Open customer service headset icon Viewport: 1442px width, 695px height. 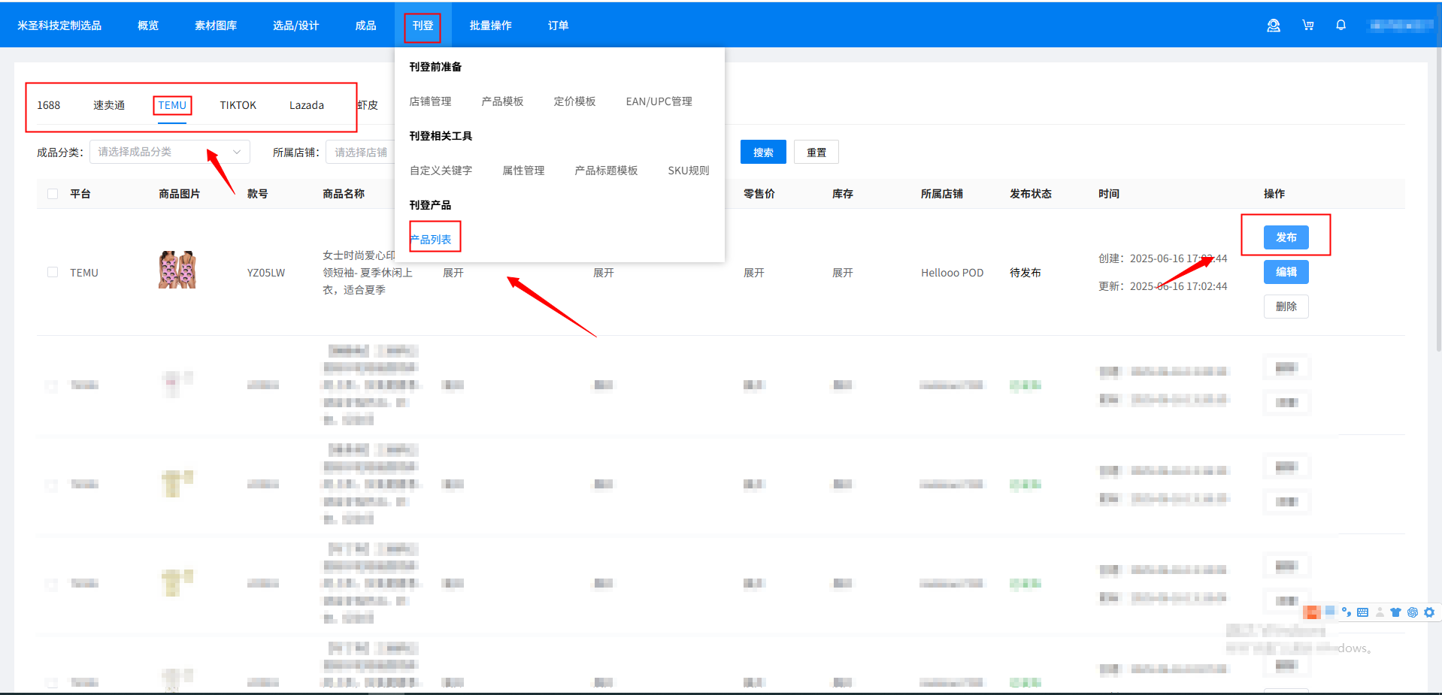(1273, 26)
